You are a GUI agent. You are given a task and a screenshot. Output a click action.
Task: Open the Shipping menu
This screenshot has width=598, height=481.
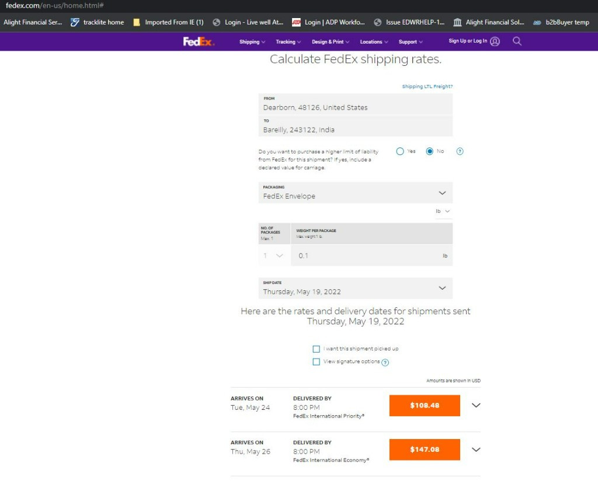pyautogui.click(x=252, y=42)
